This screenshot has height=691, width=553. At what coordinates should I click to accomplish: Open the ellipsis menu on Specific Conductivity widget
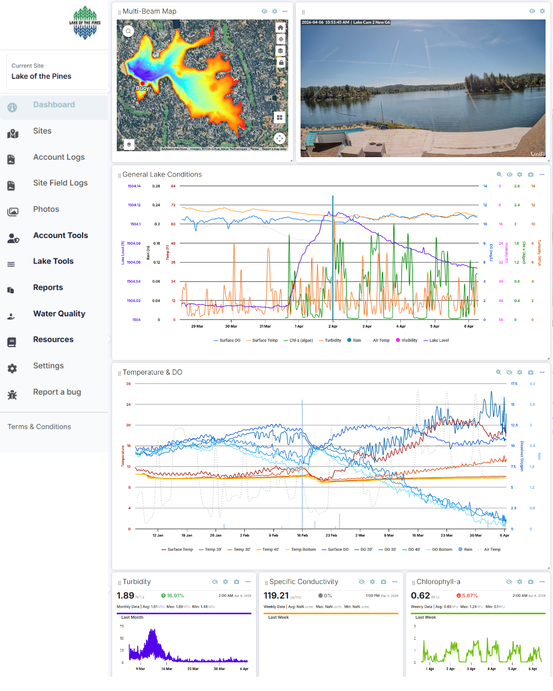click(x=395, y=581)
